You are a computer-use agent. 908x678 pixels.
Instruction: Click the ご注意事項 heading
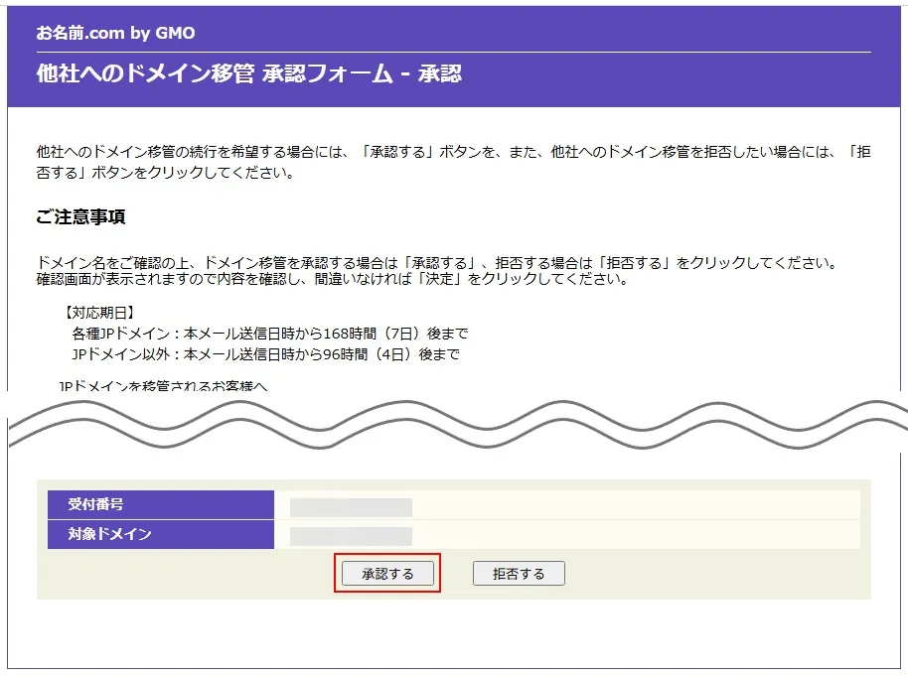click(80, 217)
